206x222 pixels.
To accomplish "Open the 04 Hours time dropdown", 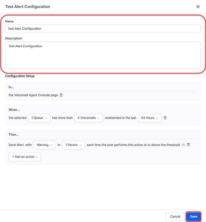I will click(150, 118).
